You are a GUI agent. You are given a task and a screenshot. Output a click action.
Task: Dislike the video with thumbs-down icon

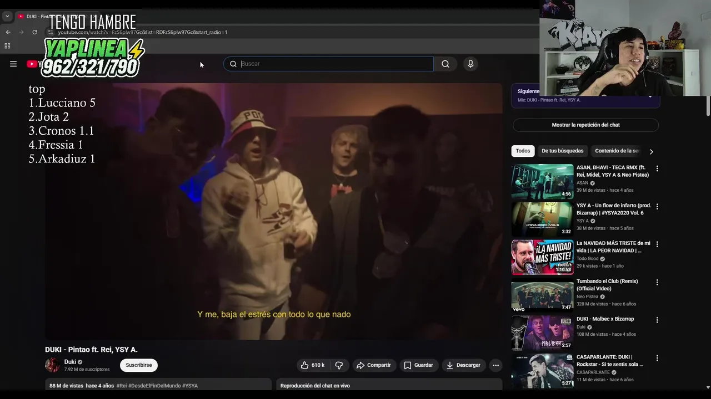coord(339,365)
